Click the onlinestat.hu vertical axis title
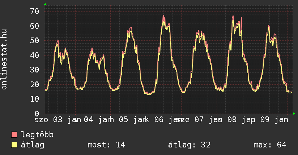The height and width of the screenshot is (155, 298). [x=5, y=60]
